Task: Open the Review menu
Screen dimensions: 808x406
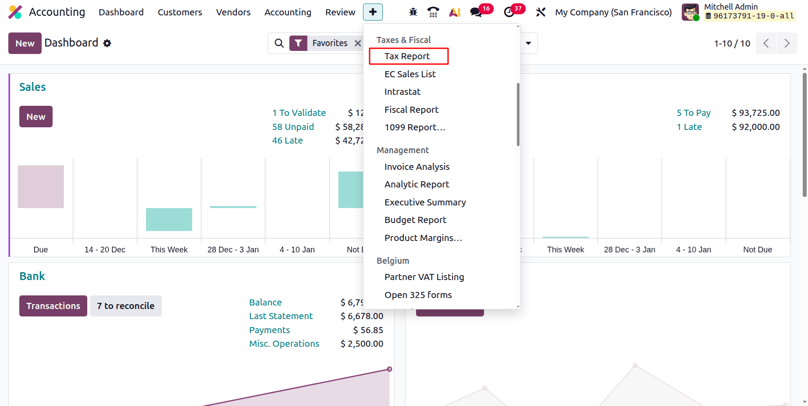Action: coord(340,12)
